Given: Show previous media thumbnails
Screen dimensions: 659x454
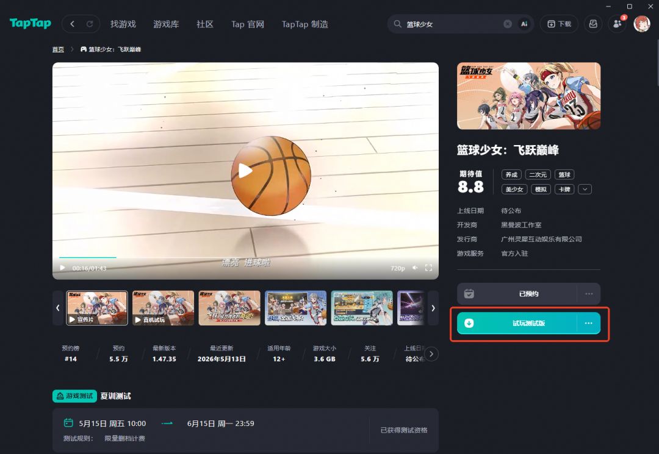Looking at the screenshot, I should pyautogui.click(x=58, y=308).
